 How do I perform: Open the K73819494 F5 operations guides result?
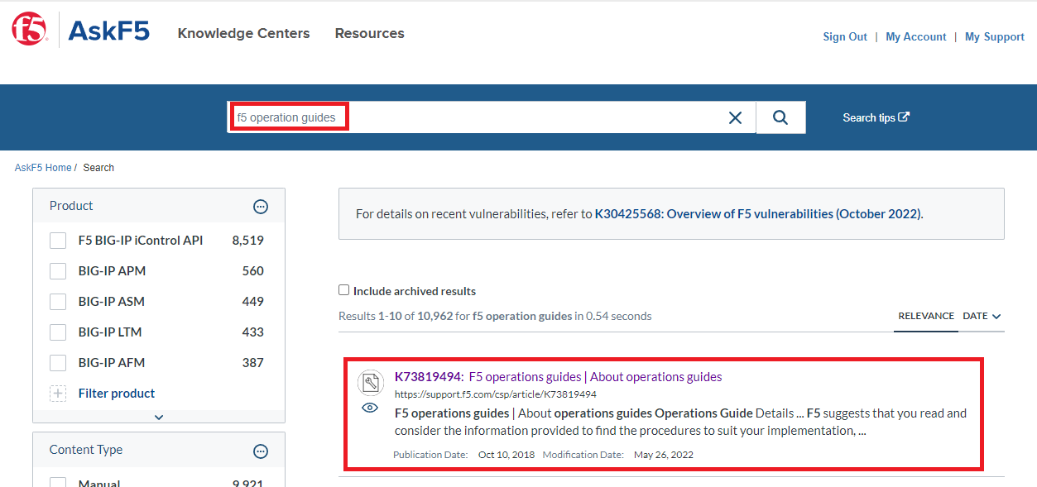click(x=558, y=377)
